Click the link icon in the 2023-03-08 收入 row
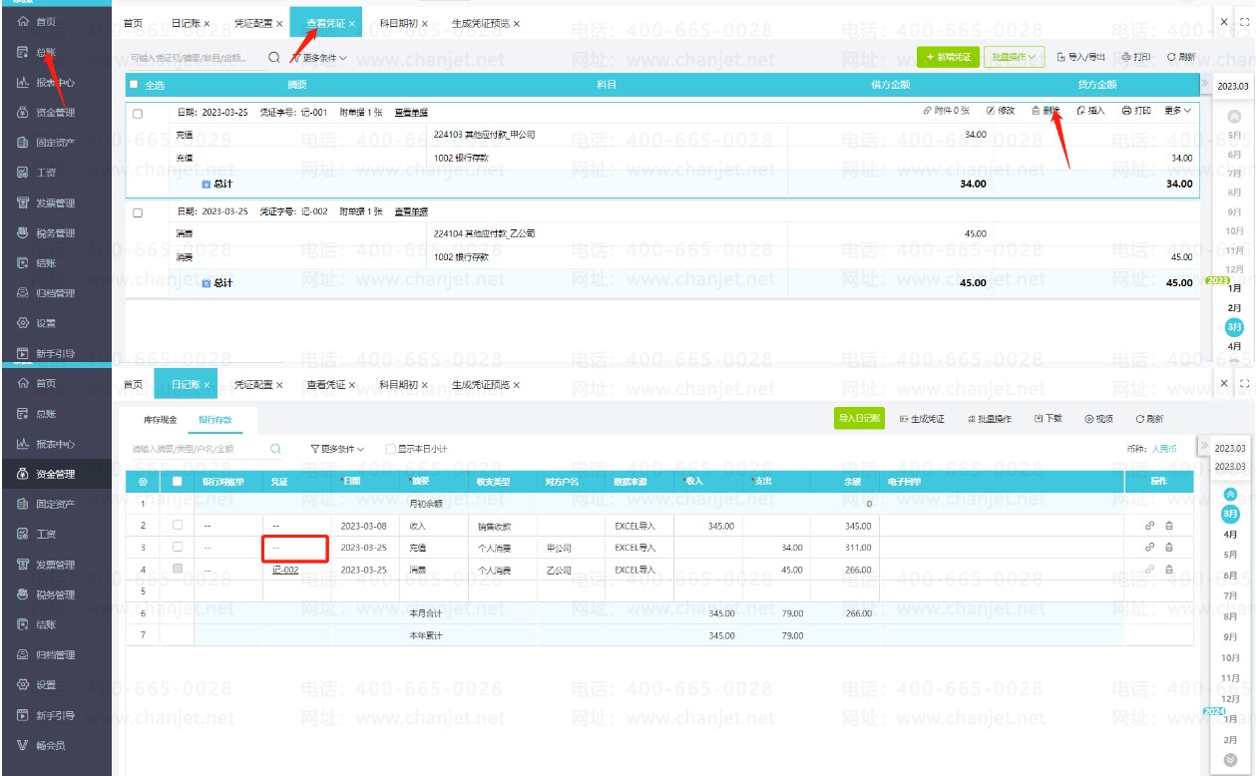This screenshot has width=1256, height=776. coord(1149,525)
